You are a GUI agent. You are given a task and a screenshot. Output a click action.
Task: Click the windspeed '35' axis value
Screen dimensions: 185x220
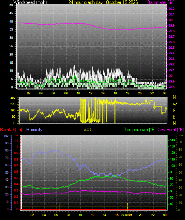point(11,30)
